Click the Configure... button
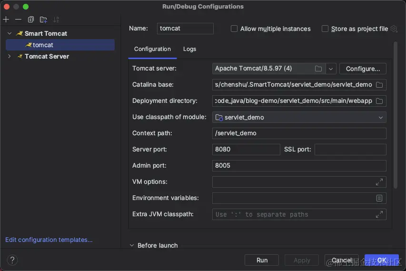 363,69
